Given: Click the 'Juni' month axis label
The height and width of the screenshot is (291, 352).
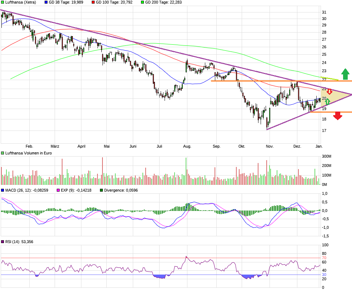Looking at the screenshot, I should [133, 147].
